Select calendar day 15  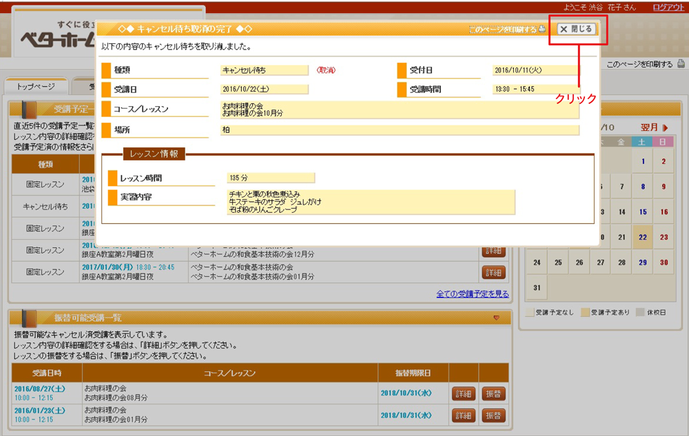click(x=642, y=212)
